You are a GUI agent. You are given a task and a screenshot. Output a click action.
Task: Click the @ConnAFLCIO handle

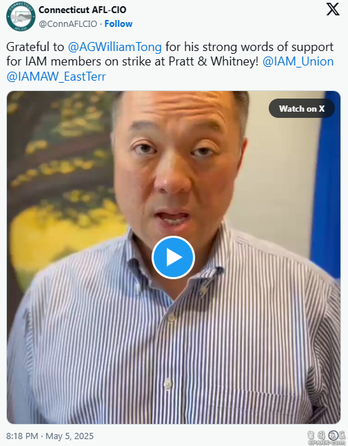(x=68, y=24)
